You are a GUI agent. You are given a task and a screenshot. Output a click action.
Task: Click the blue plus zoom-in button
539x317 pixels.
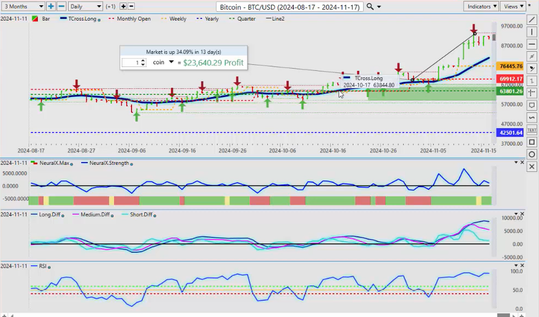51,6
